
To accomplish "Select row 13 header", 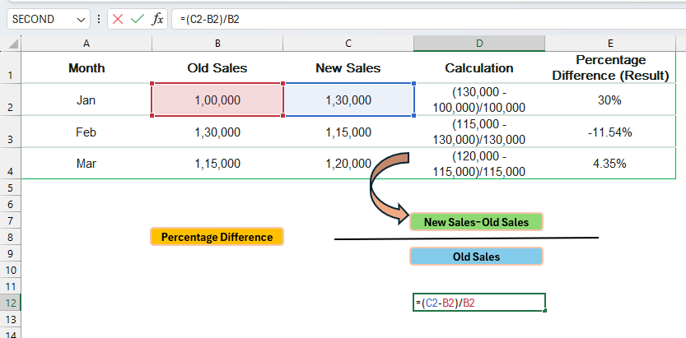I will click(11, 319).
